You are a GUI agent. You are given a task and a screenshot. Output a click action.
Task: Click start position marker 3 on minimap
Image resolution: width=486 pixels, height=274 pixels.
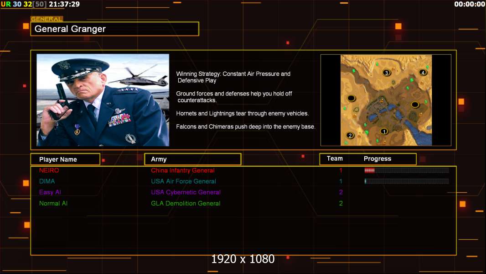click(x=386, y=73)
